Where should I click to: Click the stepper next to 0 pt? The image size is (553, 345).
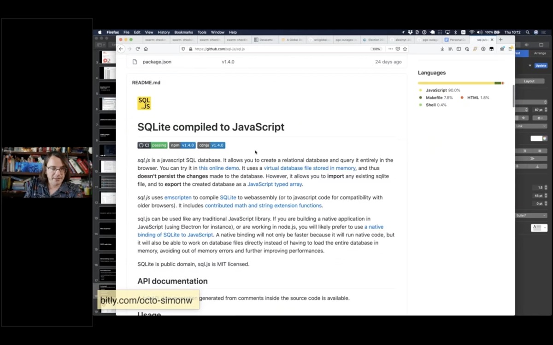(546, 203)
